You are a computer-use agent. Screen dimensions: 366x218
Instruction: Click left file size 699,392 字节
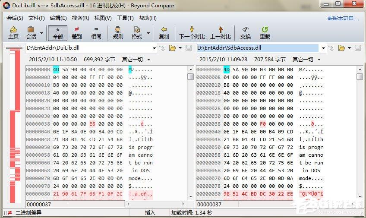tap(99, 60)
